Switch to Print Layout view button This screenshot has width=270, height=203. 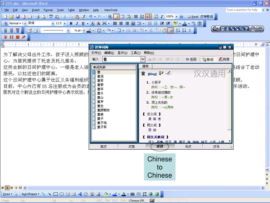coord(12,188)
